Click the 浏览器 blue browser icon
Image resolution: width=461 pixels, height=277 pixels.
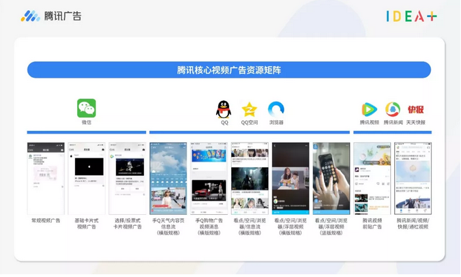coord(276,109)
